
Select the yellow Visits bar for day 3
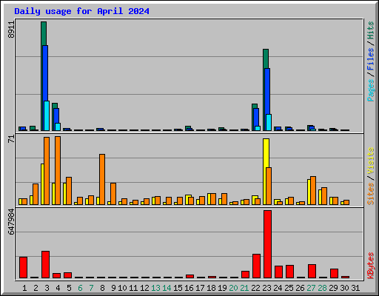coord(42,184)
